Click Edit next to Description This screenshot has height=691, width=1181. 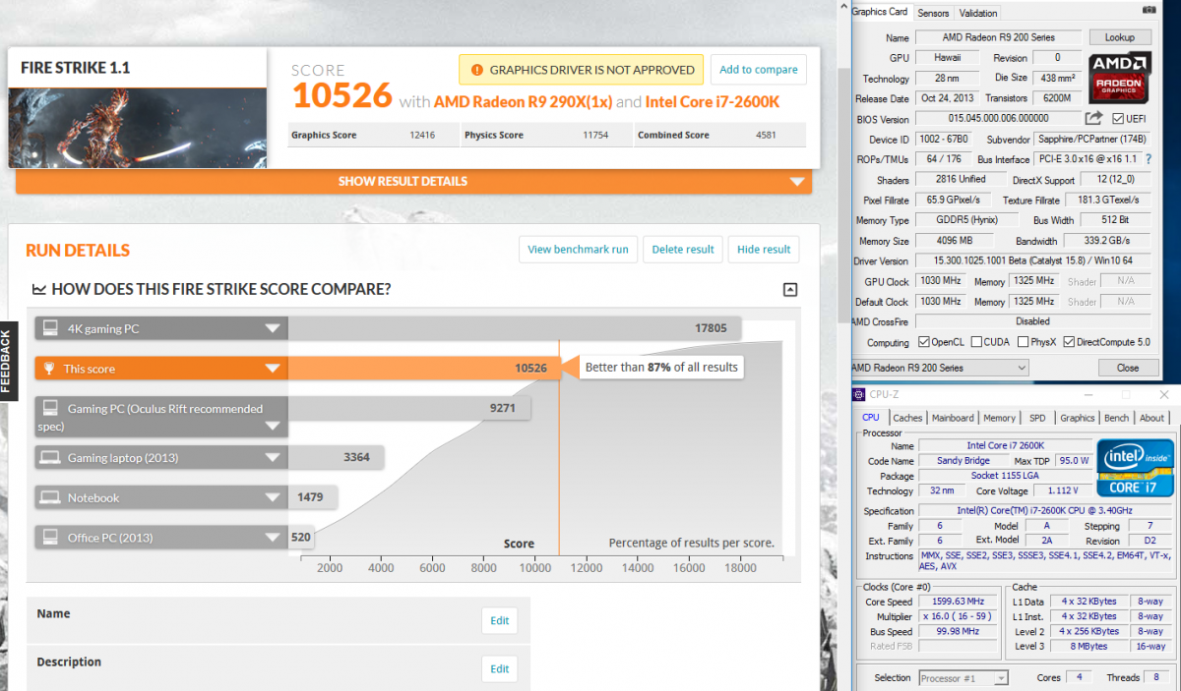[499, 668]
